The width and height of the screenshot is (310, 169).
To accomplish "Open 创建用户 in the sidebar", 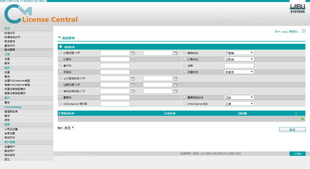I will pos(10,147).
